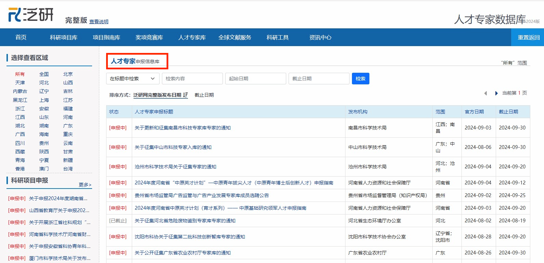
Task: Open 资讯中心 menu item
Action: coord(320,37)
